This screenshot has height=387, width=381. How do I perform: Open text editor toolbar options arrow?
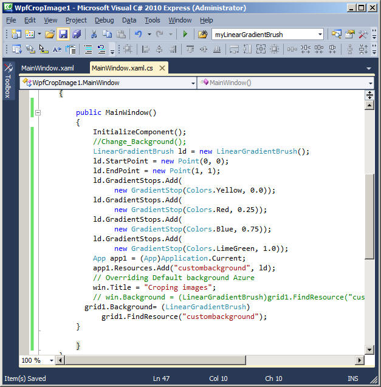[x=112, y=52]
